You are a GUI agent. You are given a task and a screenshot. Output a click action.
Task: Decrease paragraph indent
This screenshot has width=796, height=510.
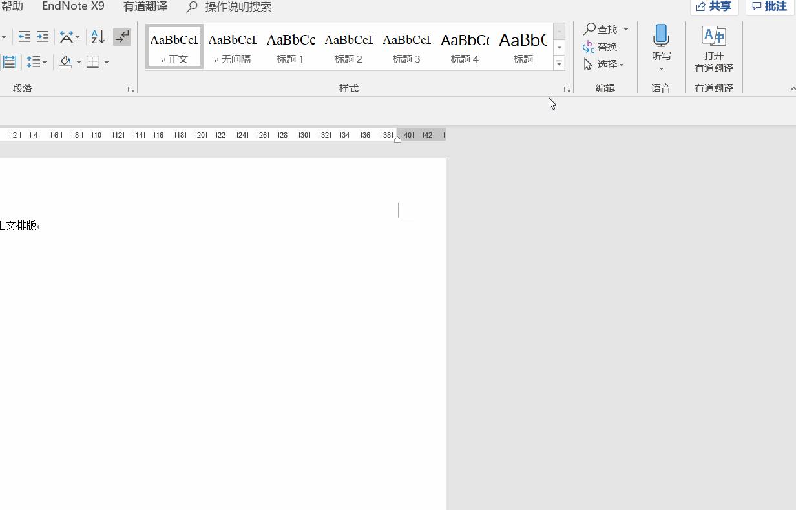coord(25,37)
